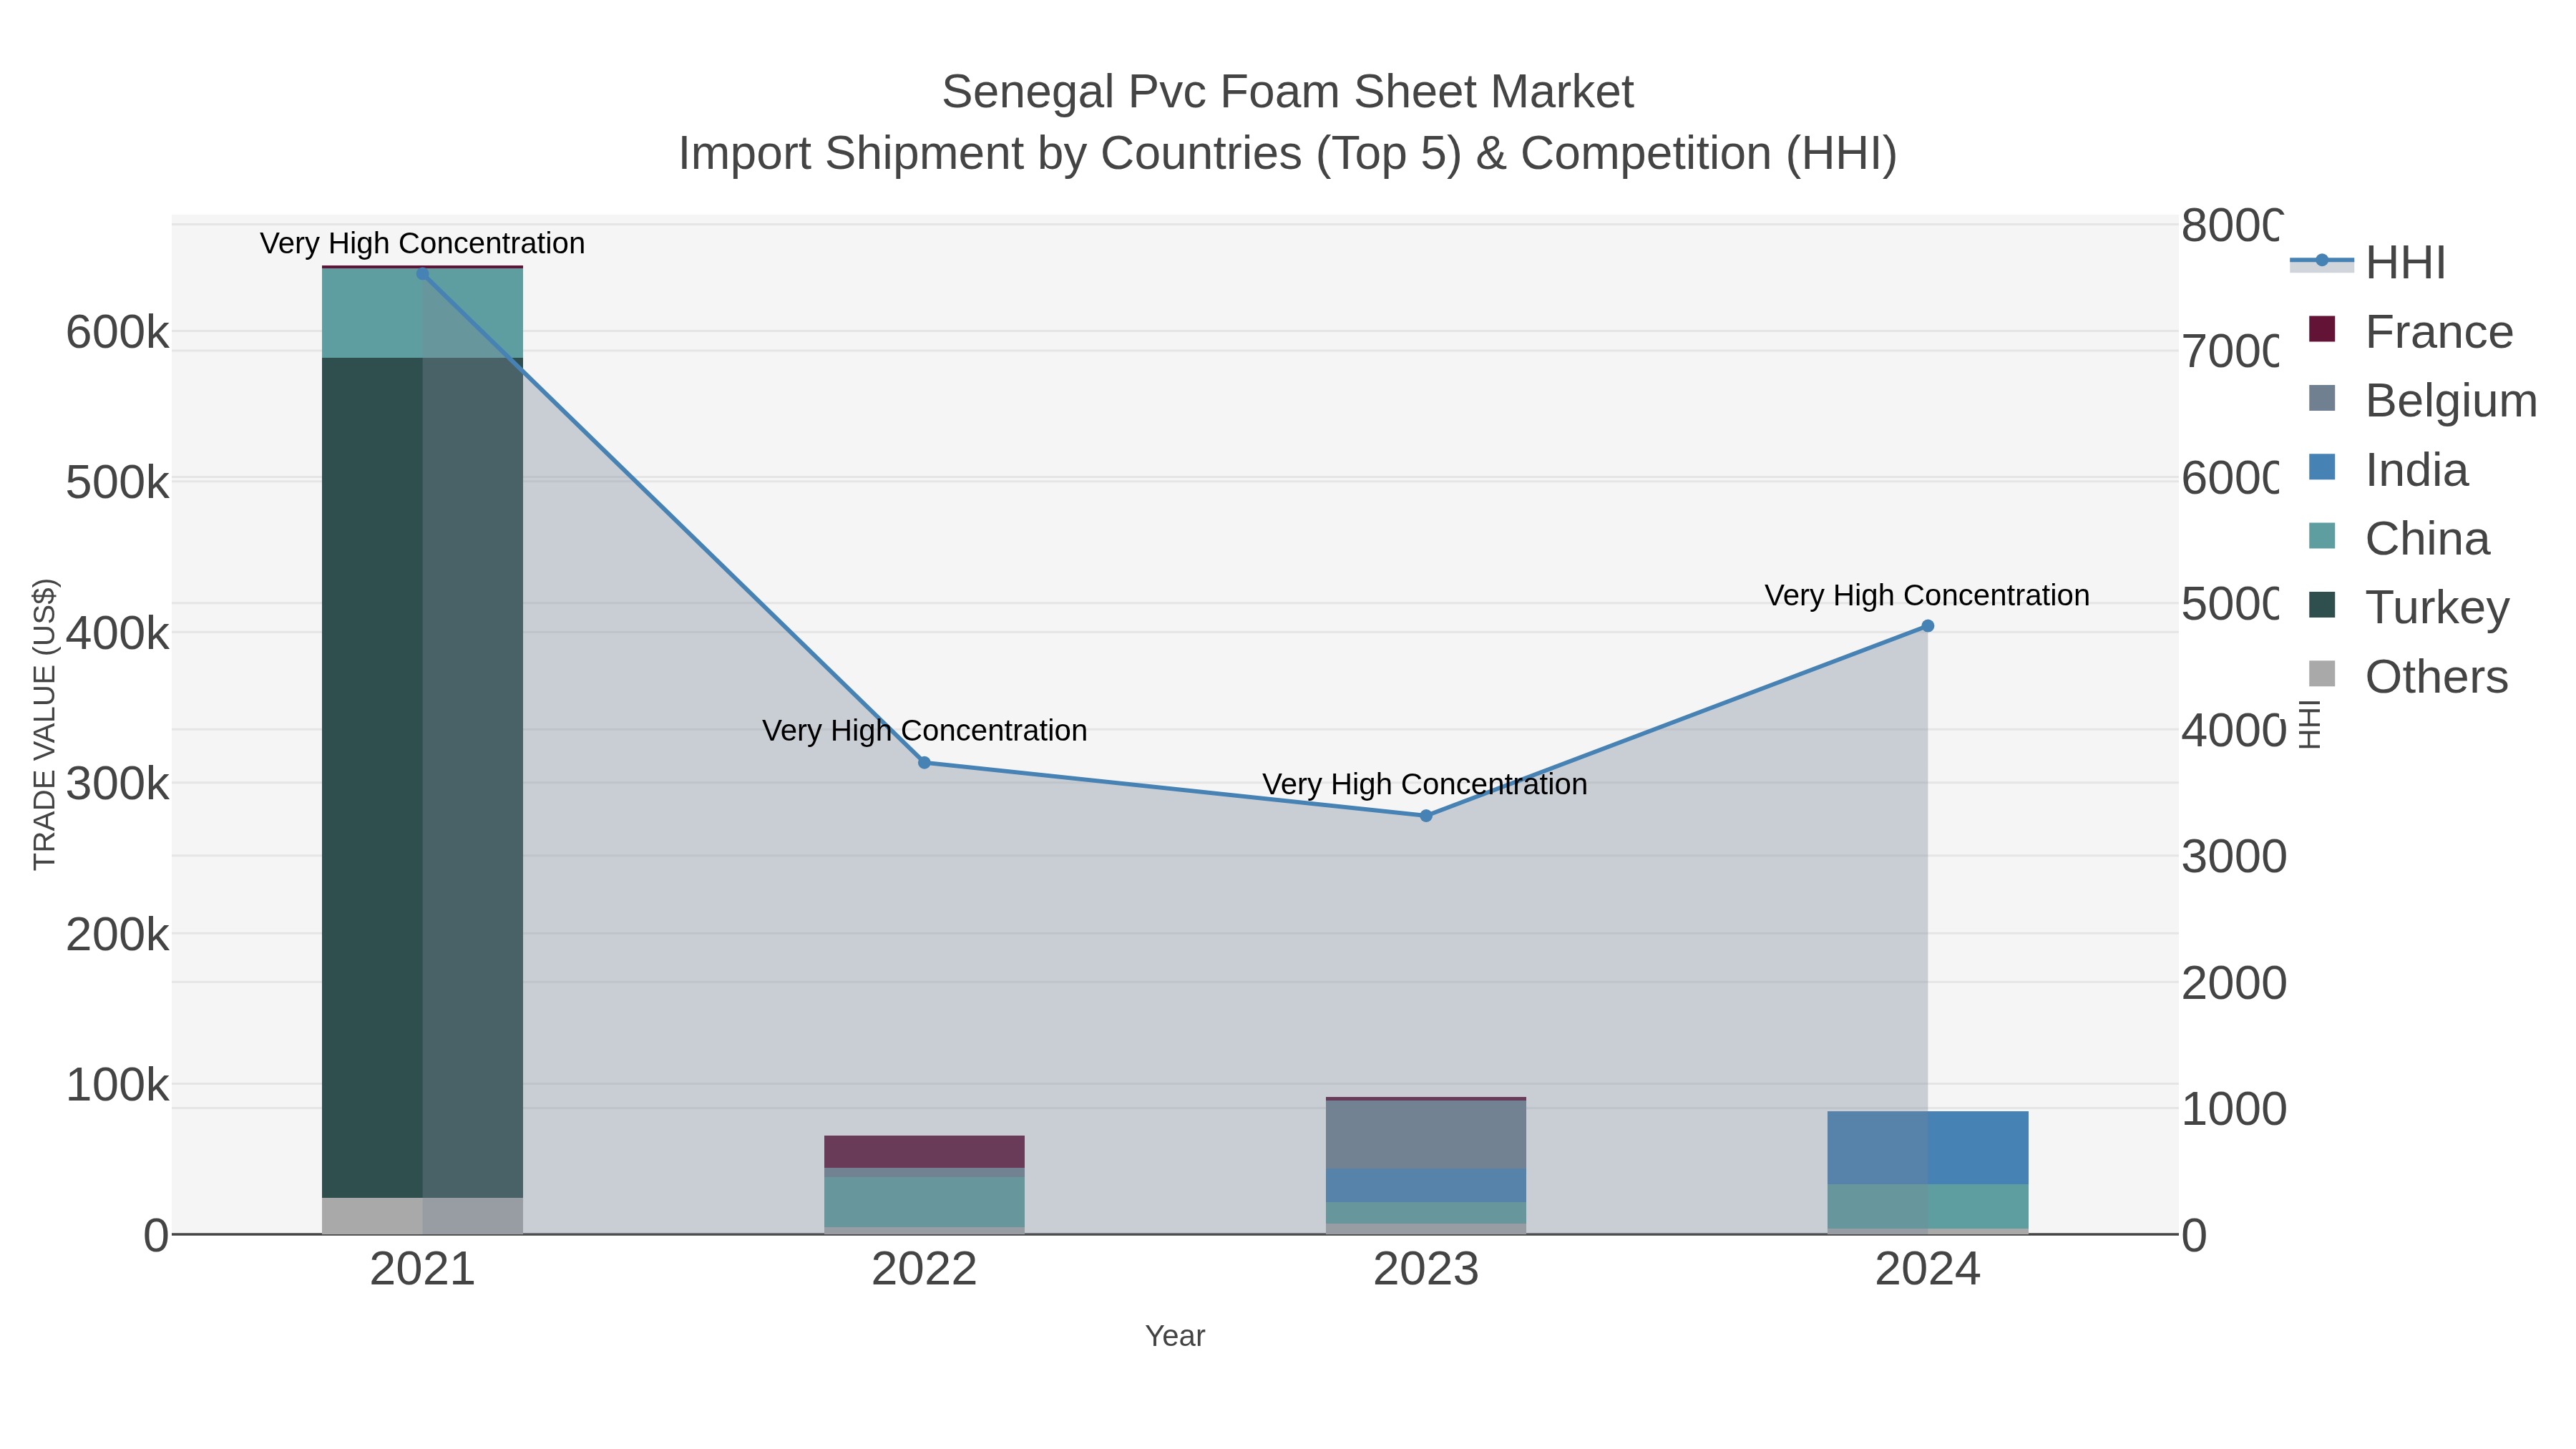Toggle the Others legend entry
Screen dimensions: 2576x1449
[2408, 676]
